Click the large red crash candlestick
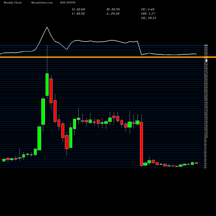 142,144
